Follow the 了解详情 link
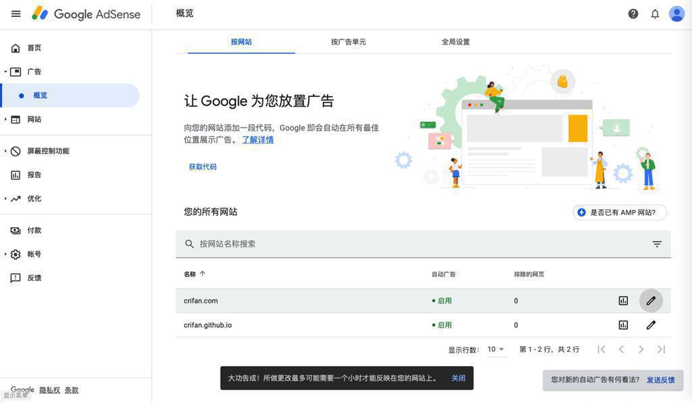This screenshot has width=692, height=402. [x=257, y=140]
